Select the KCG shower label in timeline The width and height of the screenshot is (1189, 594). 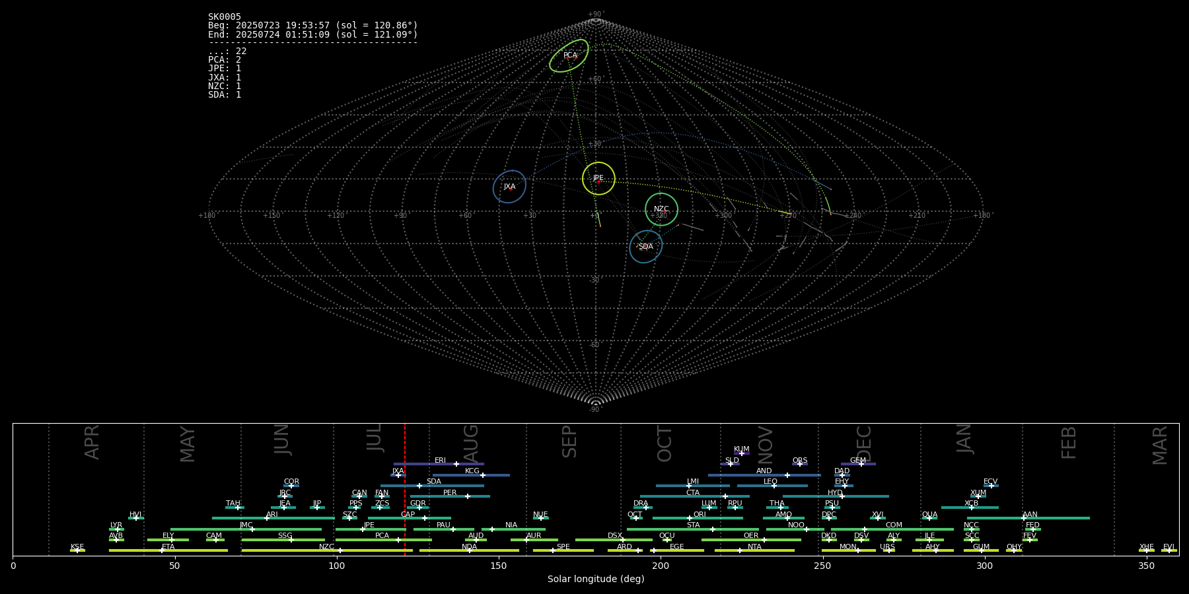coord(472,471)
